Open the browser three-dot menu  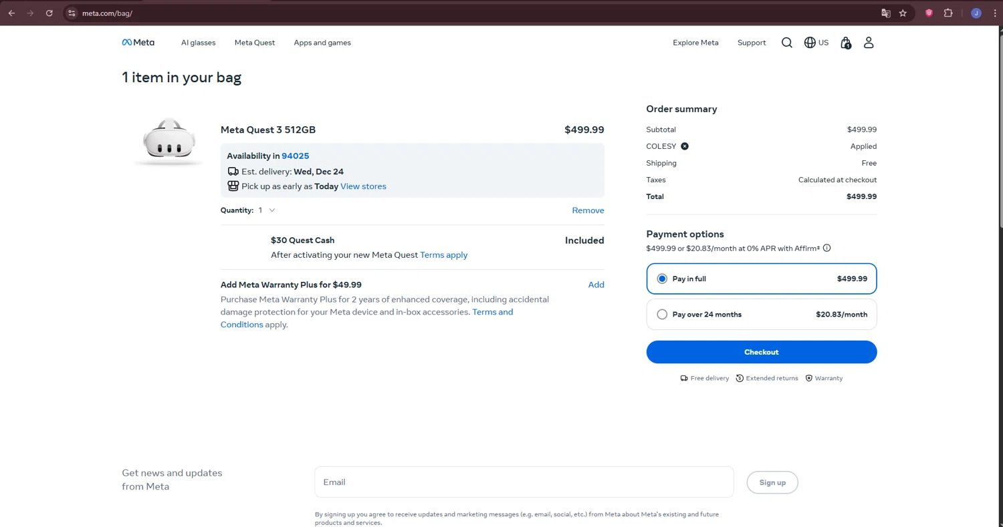tap(994, 13)
